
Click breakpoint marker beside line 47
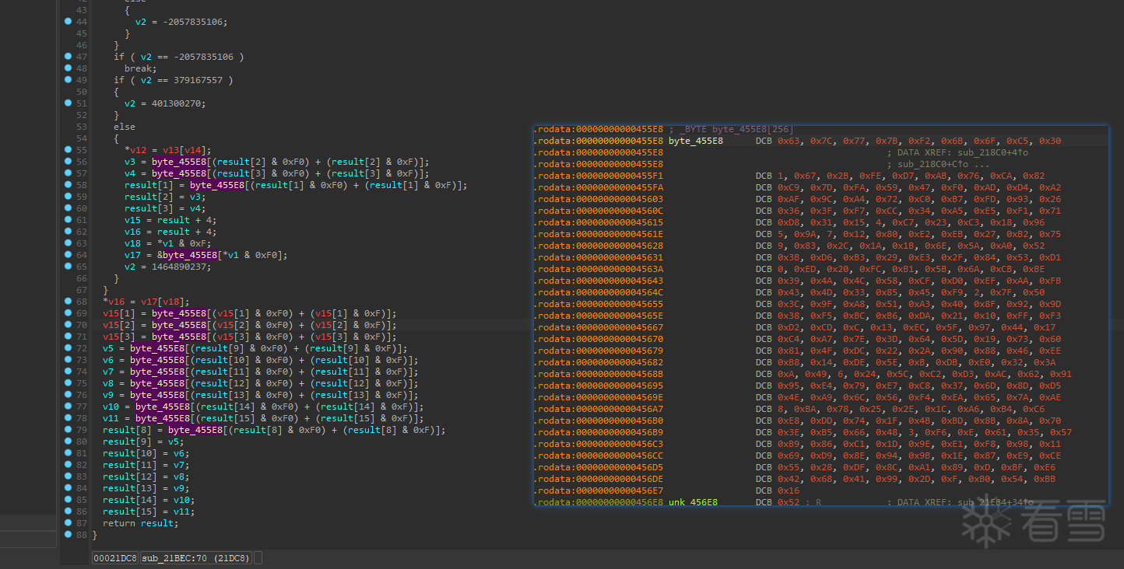pyautogui.click(x=68, y=56)
